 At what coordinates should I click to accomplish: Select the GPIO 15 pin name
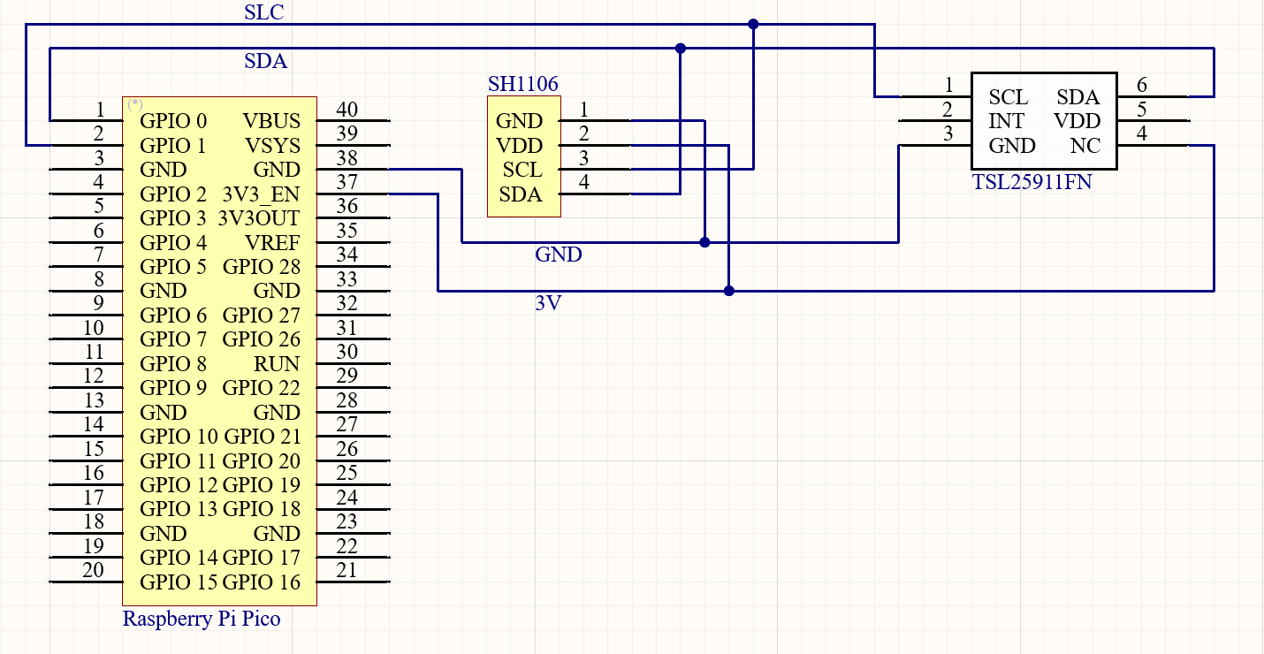click(x=179, y=582)
